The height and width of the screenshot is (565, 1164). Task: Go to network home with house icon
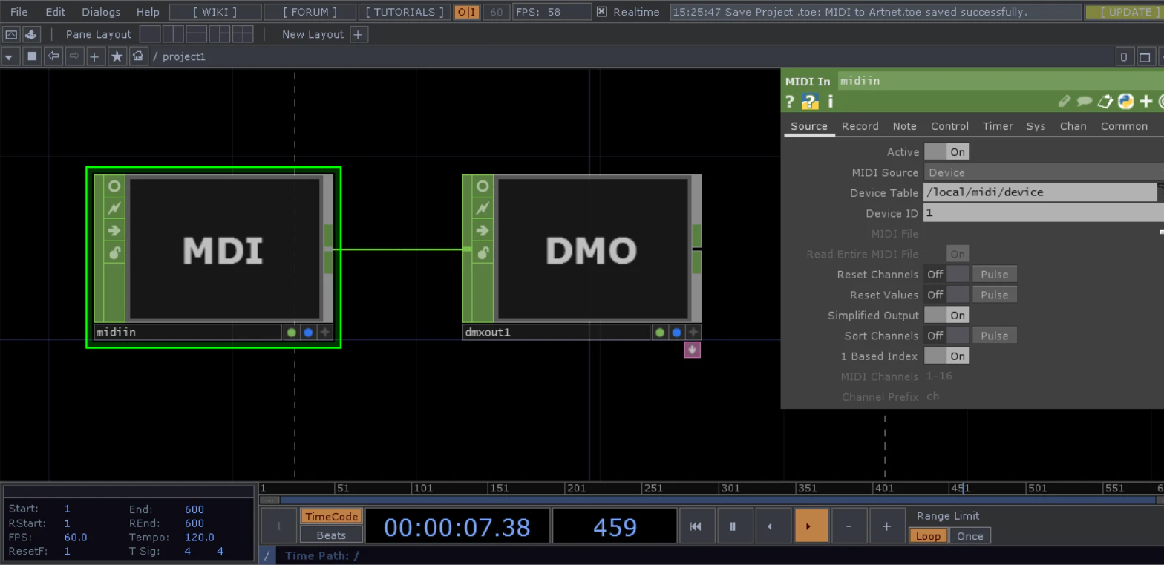tap(138, 56)
